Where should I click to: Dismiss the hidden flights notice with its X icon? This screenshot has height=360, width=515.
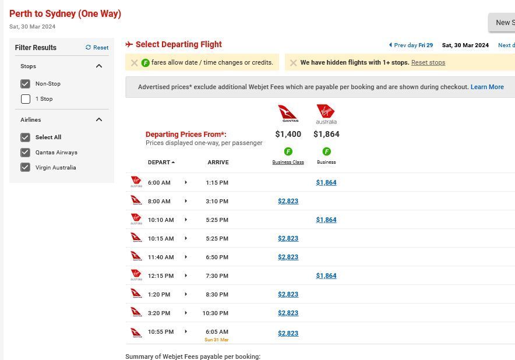click(x=294, y=62)
